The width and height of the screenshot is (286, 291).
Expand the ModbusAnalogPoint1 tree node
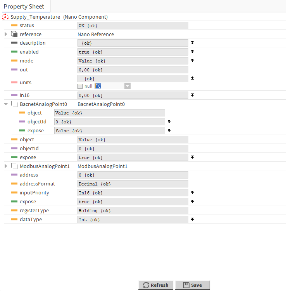coord(6,166)
